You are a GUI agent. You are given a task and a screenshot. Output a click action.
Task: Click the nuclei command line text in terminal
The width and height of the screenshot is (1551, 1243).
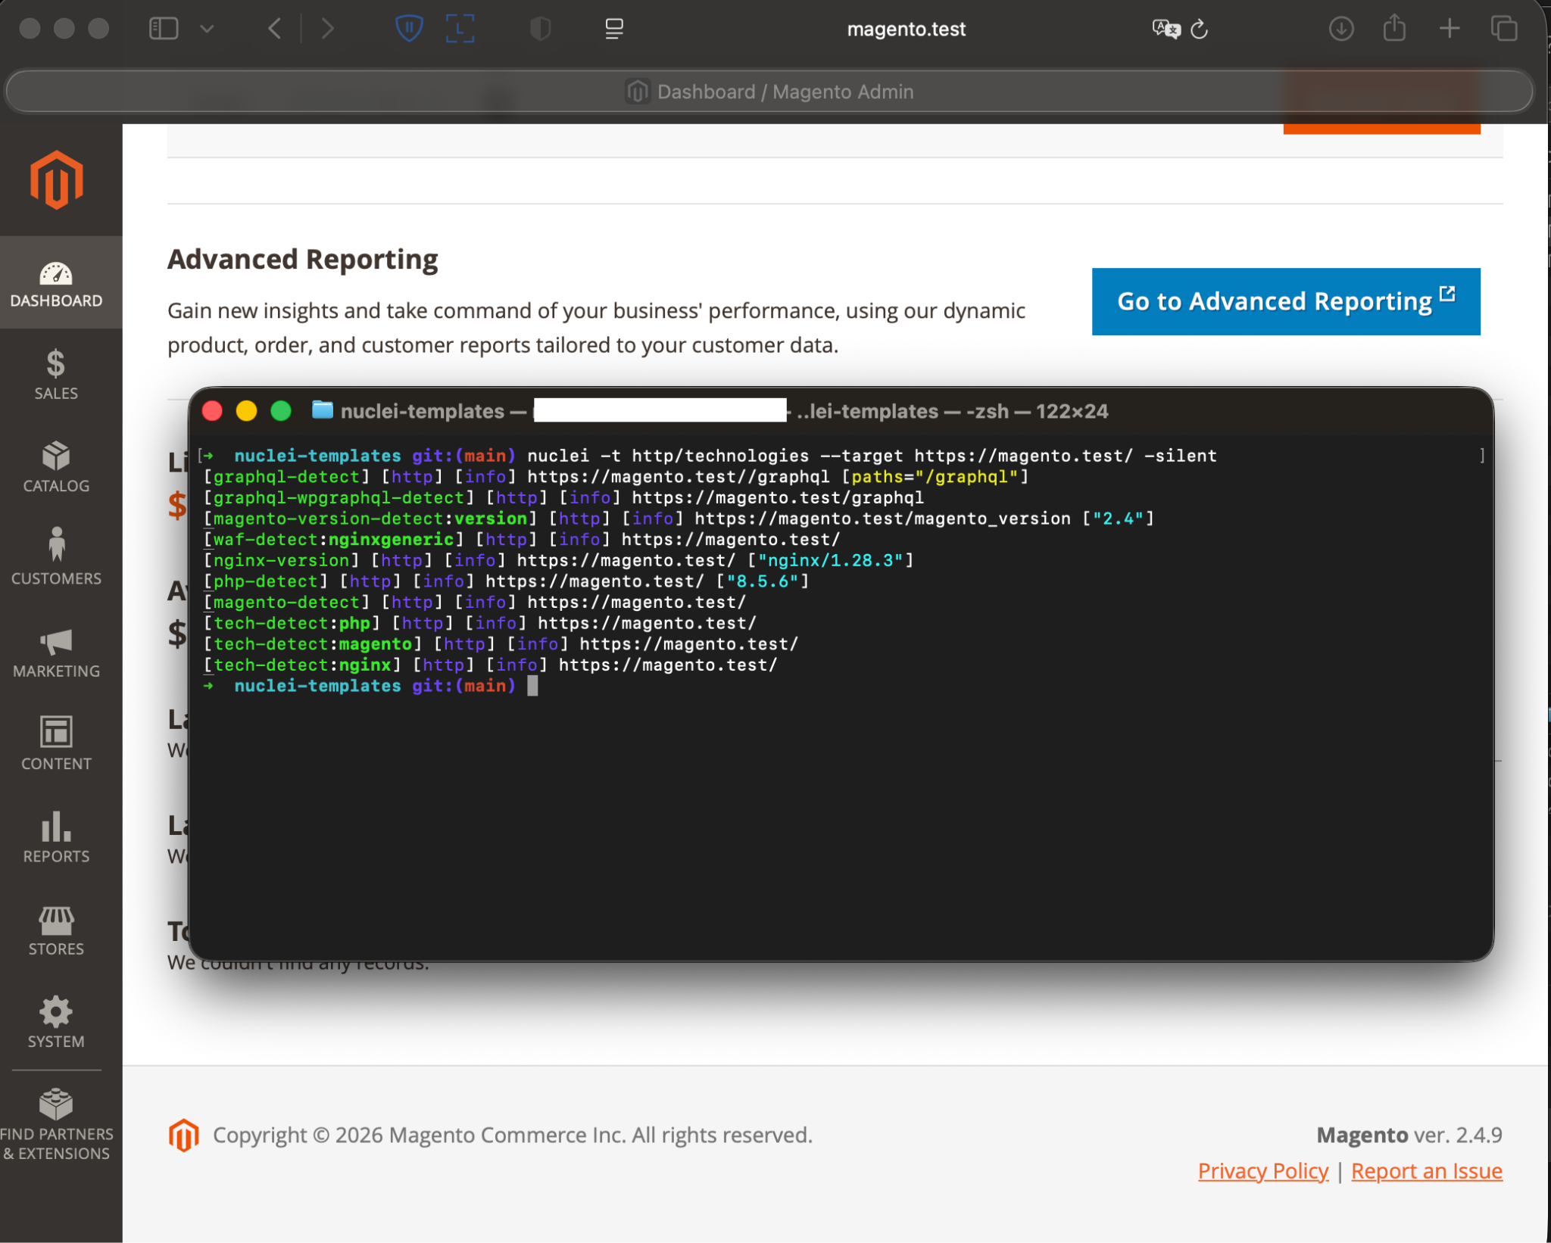click(872, 456)
